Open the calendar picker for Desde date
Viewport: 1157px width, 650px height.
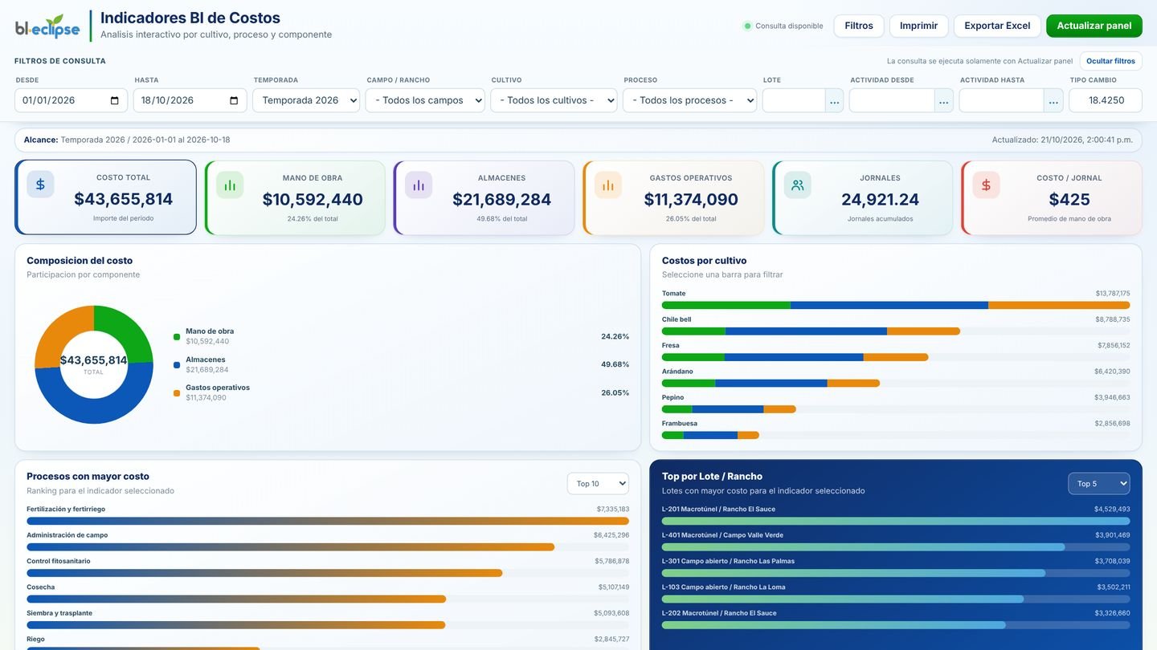(115, 100)
